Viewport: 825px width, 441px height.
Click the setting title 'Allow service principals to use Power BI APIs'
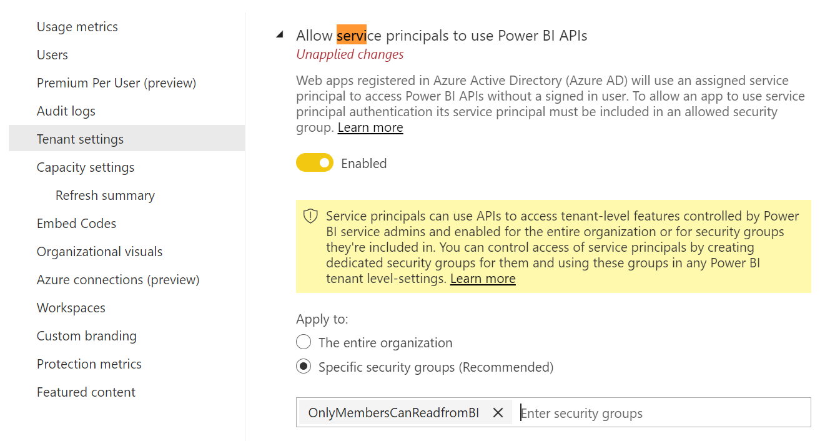click(x=442, y=36)
